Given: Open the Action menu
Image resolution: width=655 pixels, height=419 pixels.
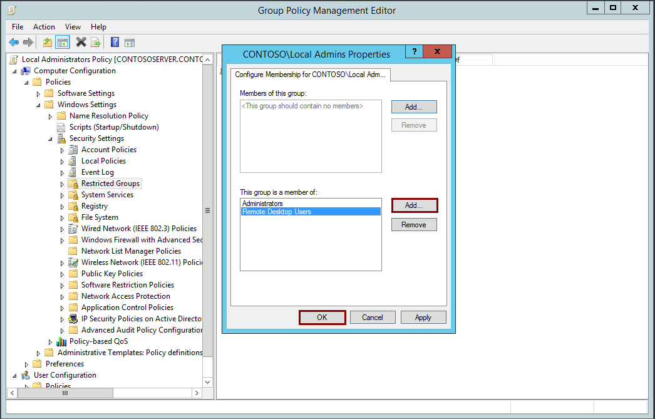Looking at the screenshot, I should click(44, 27).
